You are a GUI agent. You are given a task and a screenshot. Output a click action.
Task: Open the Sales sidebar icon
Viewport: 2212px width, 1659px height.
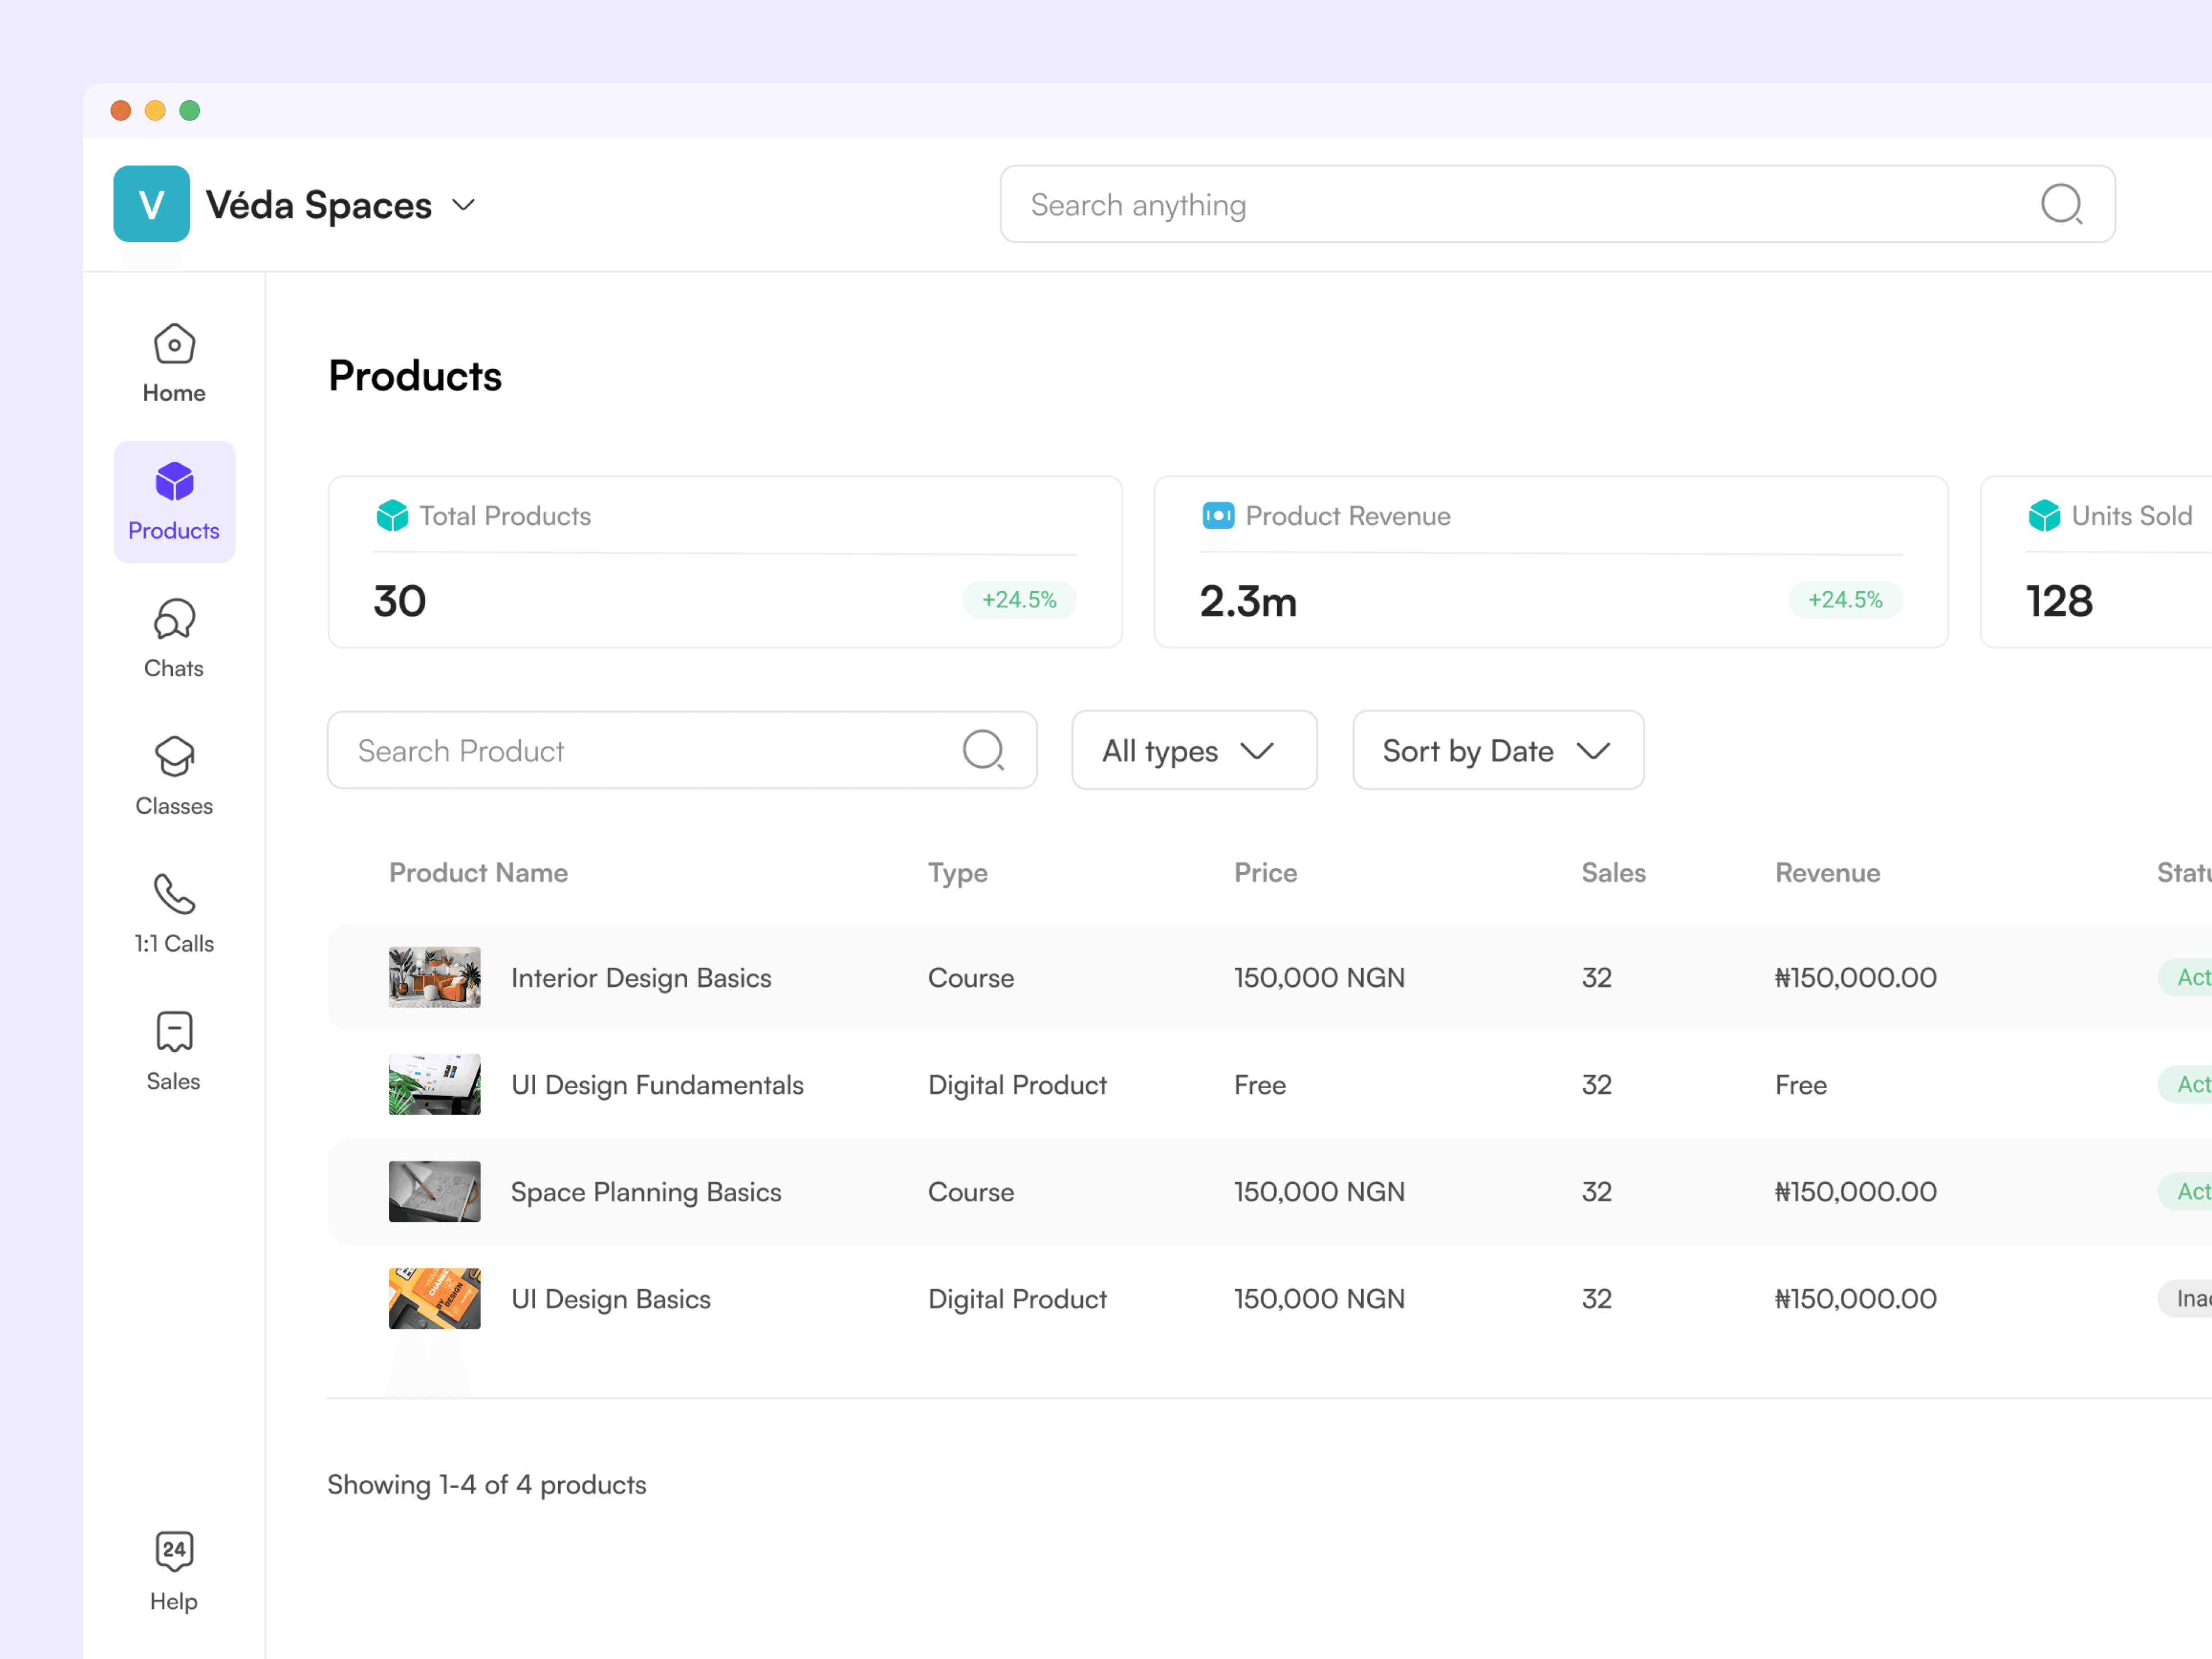(x=174, y=1032)
